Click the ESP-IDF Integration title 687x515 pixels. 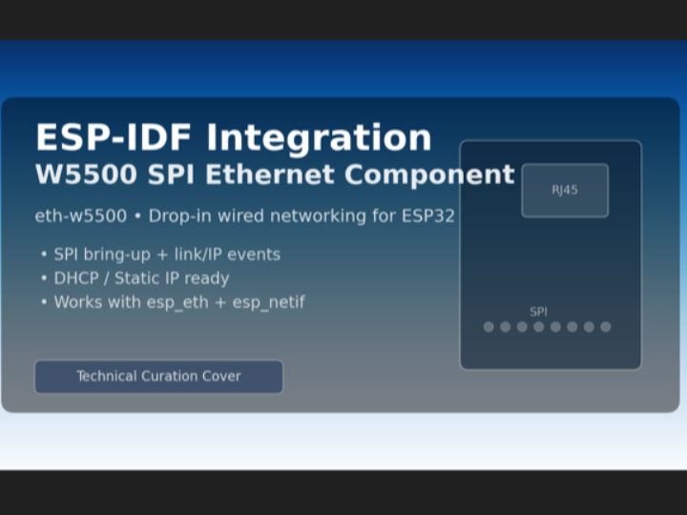[233, 138]
